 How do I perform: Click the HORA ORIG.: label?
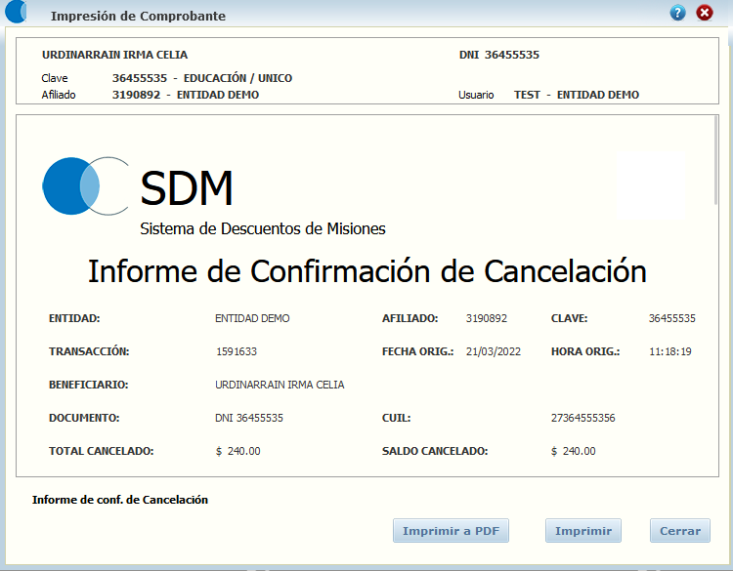[585, 351]
